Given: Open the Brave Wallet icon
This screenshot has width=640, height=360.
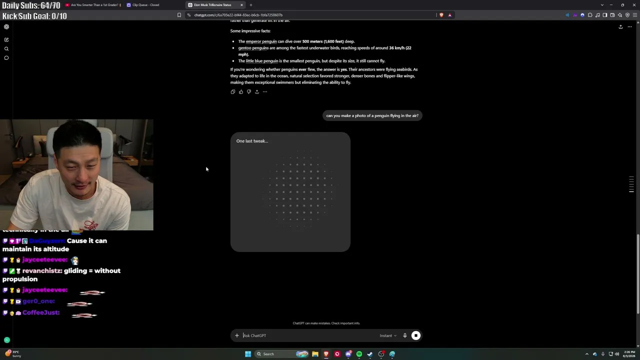Looking at the screenshot, I should tap(612, 15).
